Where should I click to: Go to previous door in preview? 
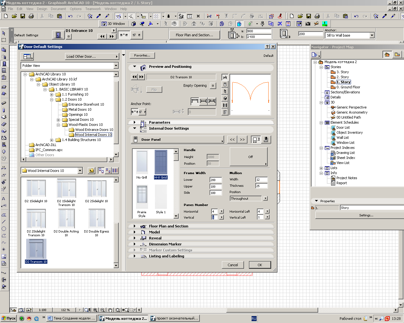[134, 77]
